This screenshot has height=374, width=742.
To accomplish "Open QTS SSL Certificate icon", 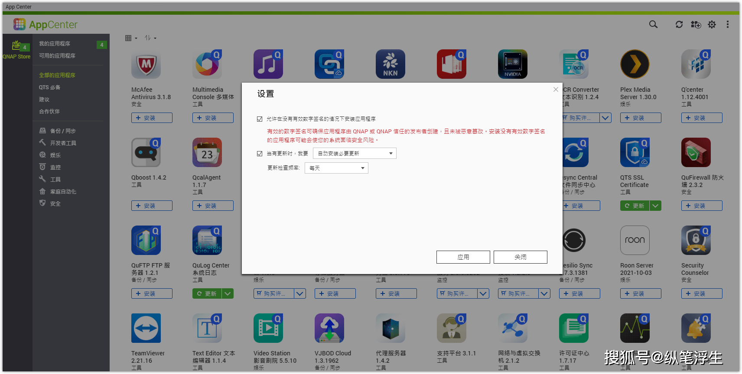I will (635, 152).
